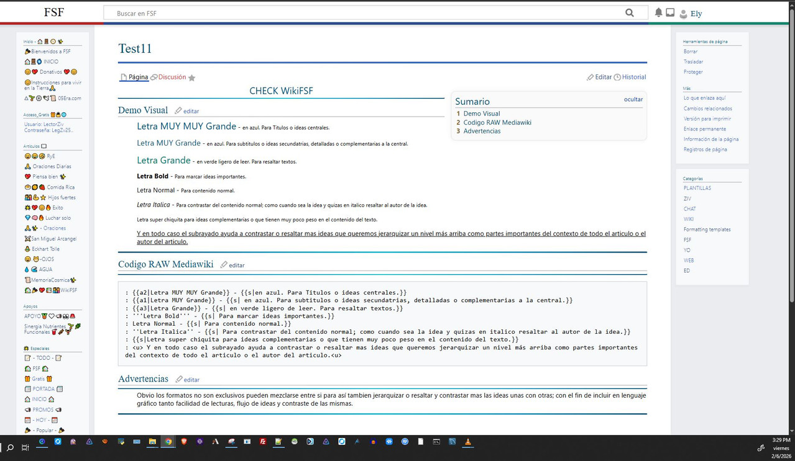795x461 pixels.
Task: Open PROMOS in Especiales sidebar
Action: click(44, 410)
